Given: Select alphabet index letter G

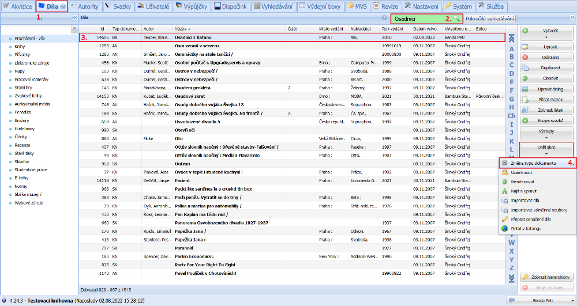Looking at the screenshot, I should click(511, 99).
